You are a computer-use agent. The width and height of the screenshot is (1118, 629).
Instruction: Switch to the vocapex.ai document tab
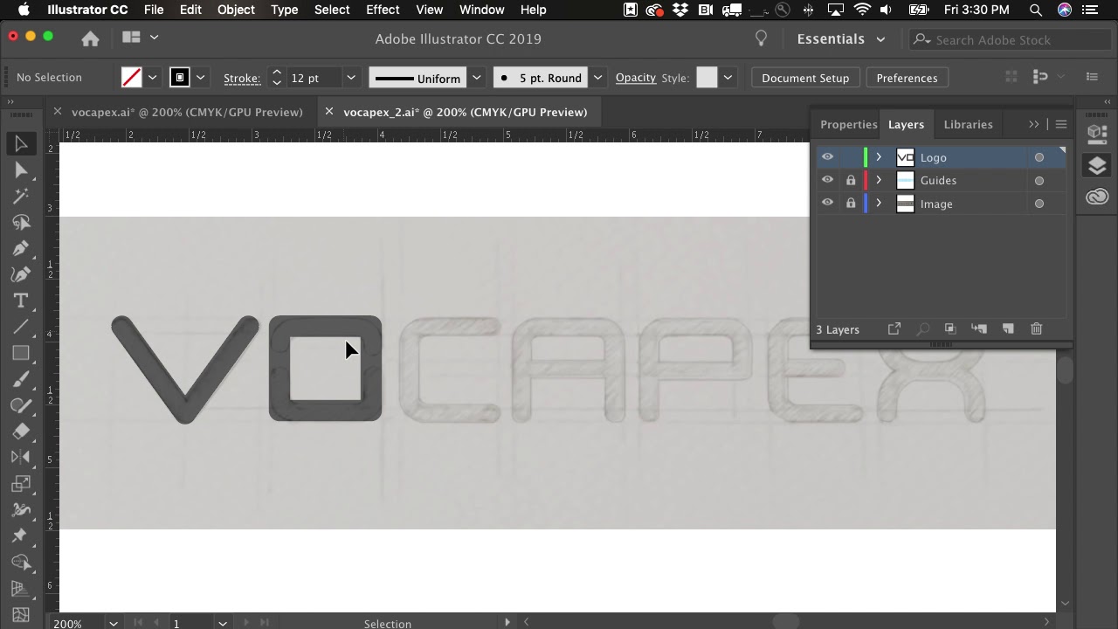point(187,112)
